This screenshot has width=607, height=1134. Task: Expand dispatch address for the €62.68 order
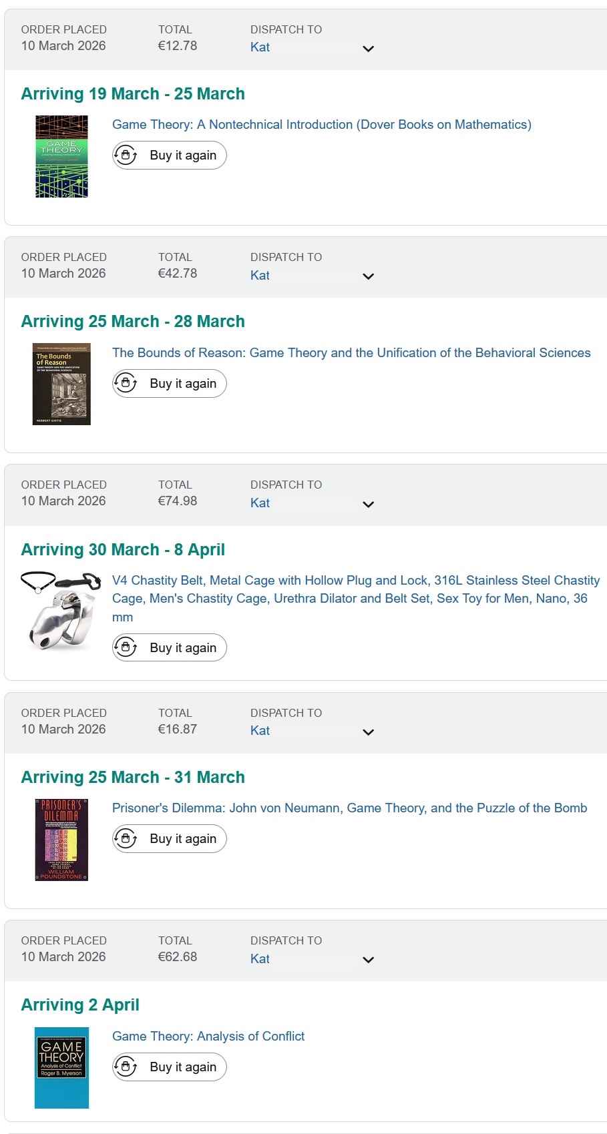pyautogui.click(x=368, y=960)
